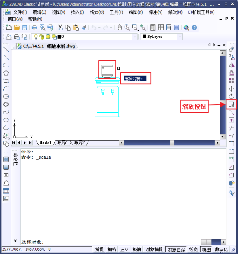Open the 标注(N) menu
The height and width of the screenshot is (254, 238).
tap(156, 12)
